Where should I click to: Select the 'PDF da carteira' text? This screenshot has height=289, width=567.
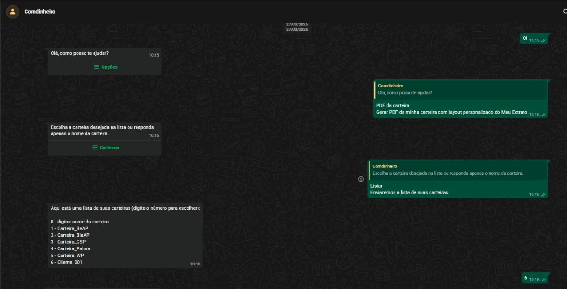tap(393, 105)
